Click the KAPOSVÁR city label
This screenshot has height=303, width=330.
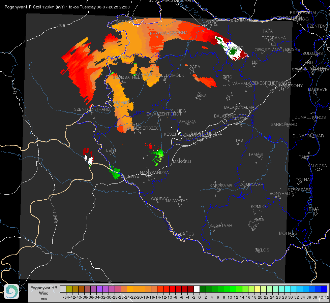point(221,186)
